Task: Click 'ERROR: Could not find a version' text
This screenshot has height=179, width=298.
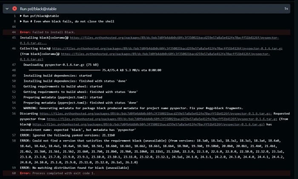Action: point(152,152)
